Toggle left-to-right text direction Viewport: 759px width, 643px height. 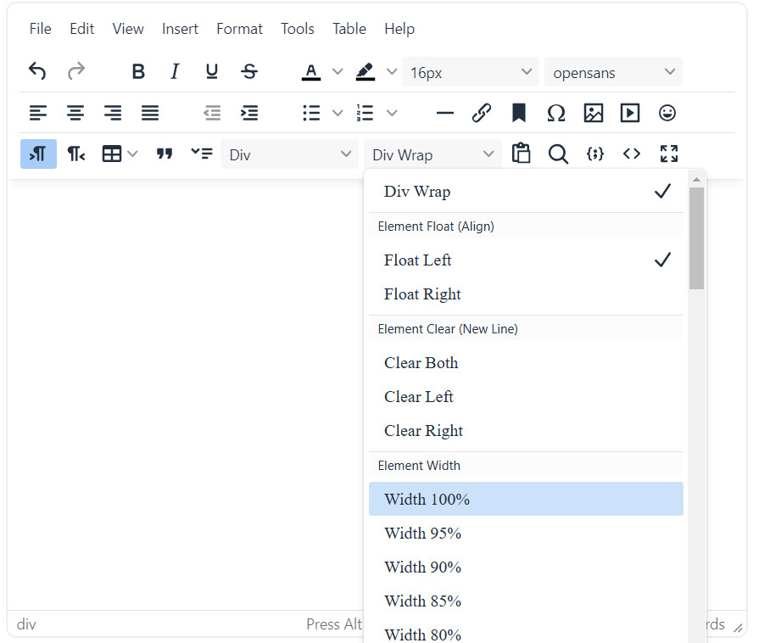click(x=38, y=154)
